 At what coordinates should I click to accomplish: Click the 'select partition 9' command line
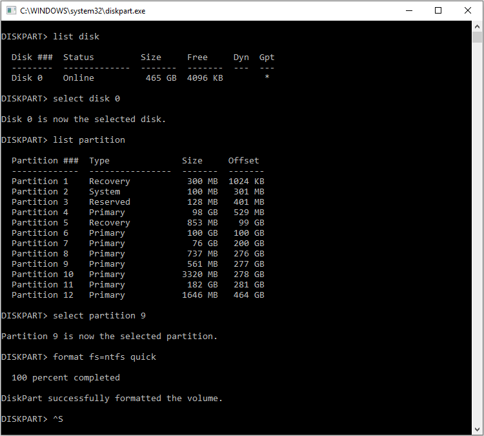pos(74,316)
